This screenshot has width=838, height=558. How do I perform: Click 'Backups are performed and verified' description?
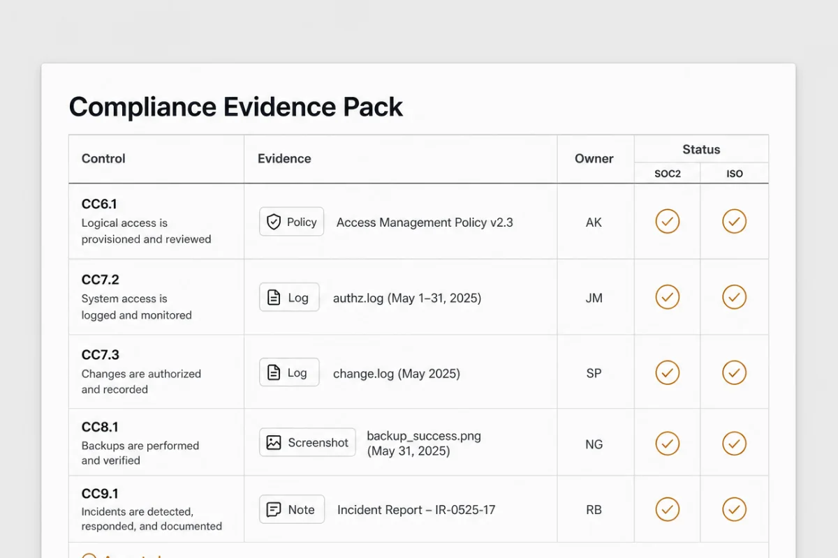140,453
